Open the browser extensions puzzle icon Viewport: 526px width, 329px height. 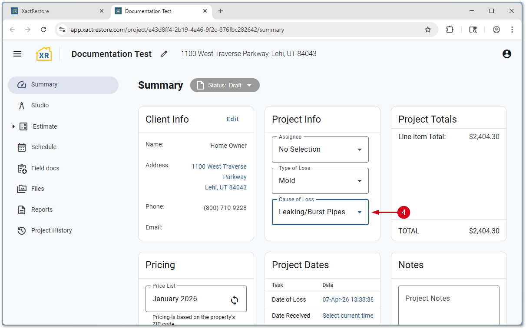coord(450,30)
